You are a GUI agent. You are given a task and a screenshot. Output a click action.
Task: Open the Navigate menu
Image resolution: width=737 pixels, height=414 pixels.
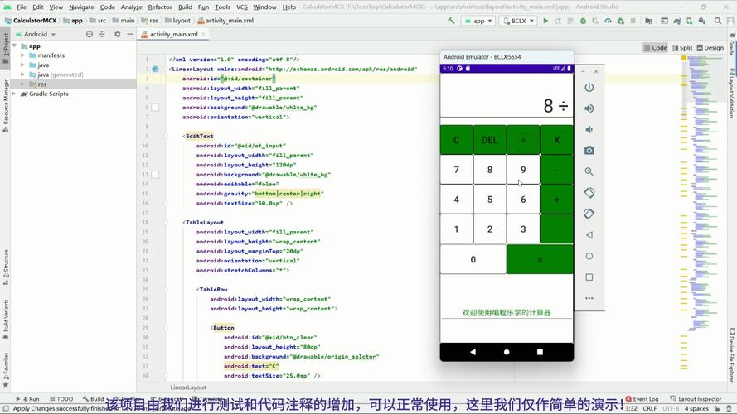click(81, 7)
